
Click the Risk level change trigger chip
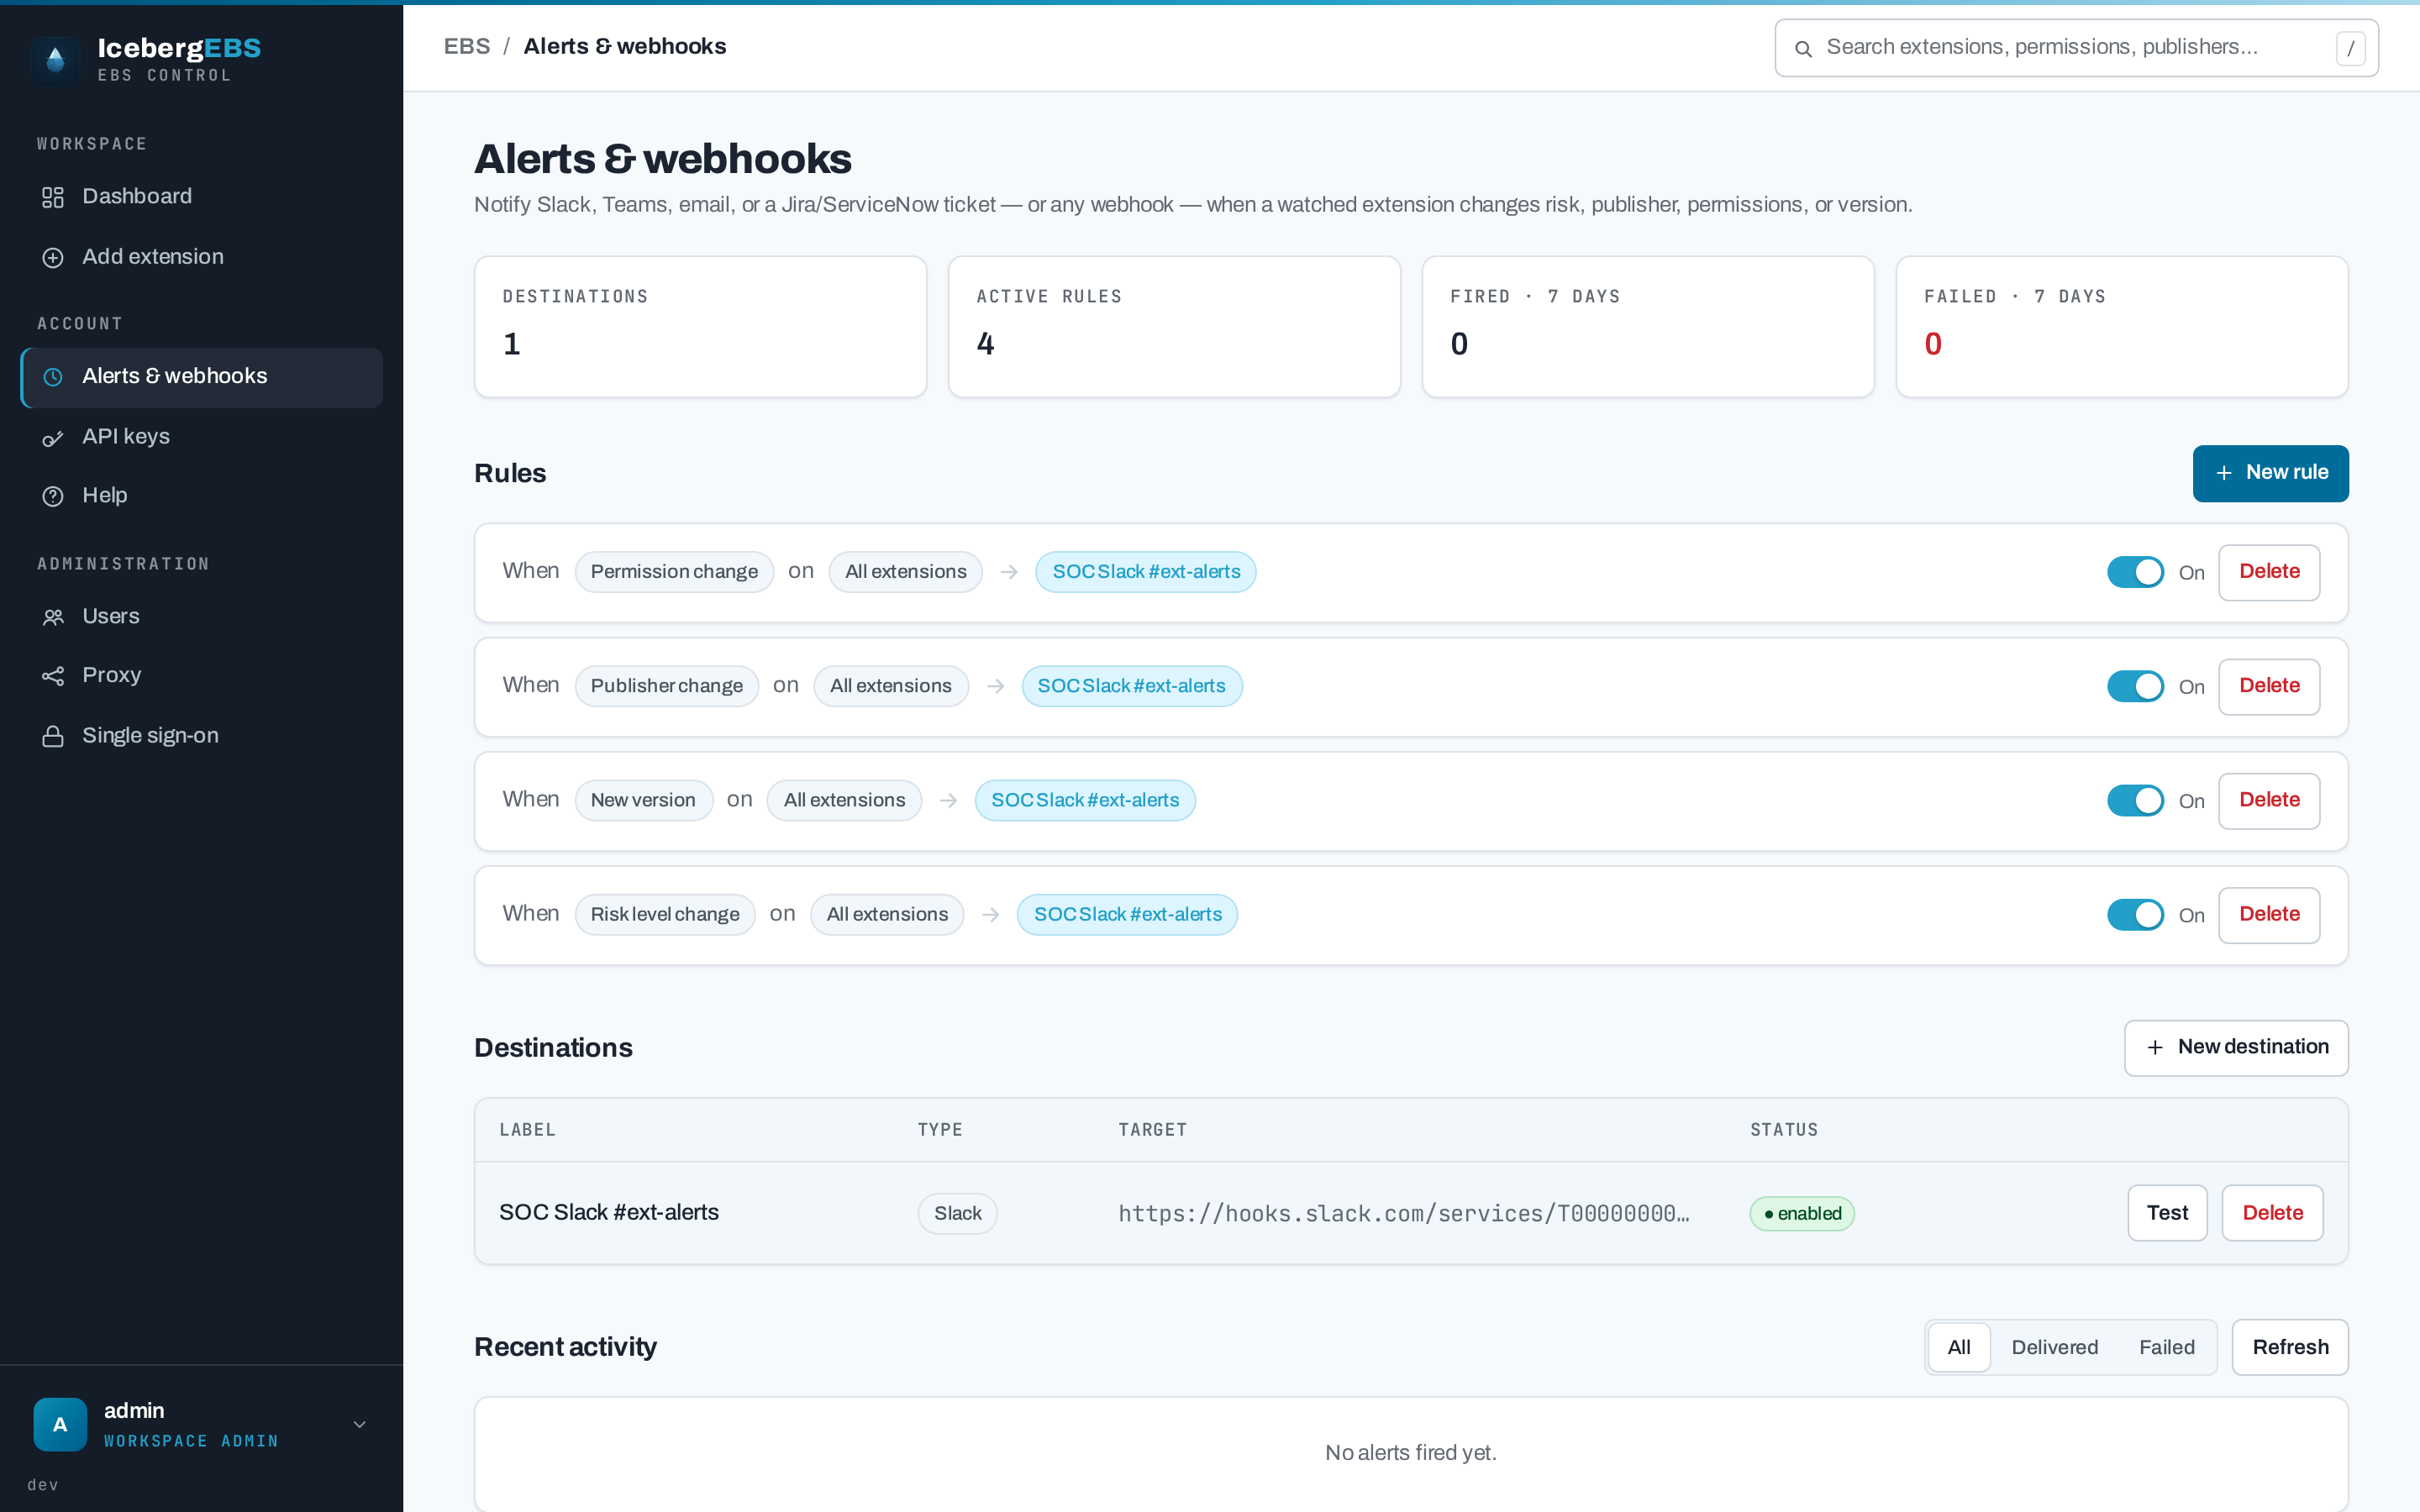coord(665,914)
